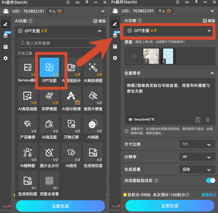Viewport: 218px width, 213px height.
Task: Open the 图片去水印 tool
Action: [x=49, y=152]
